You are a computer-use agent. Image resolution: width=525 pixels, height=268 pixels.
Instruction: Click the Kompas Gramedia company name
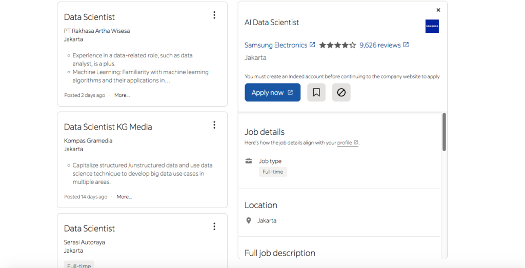point(88,141)
